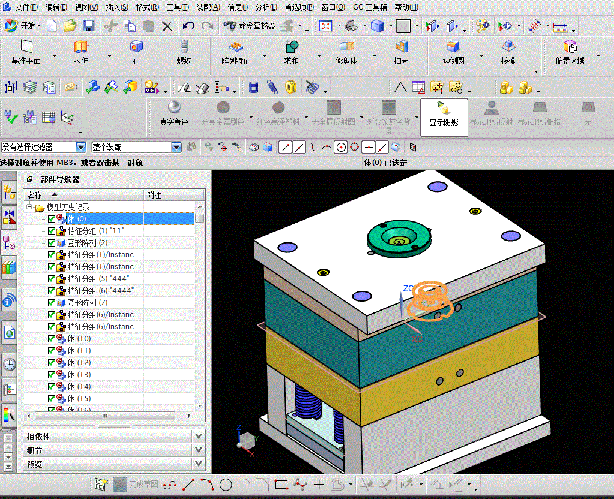The image size is (614, 499).
Task: Select the 体 (12) tree row
Action: 109,363
